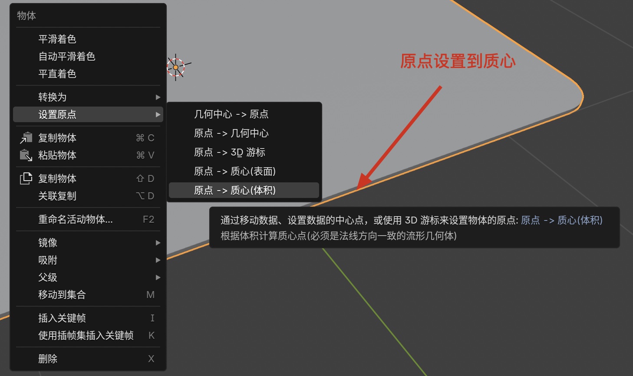The width and height of the screenshot is (633, 376).
Task: Open the 吸附 submenu
Action: [48, 260]
